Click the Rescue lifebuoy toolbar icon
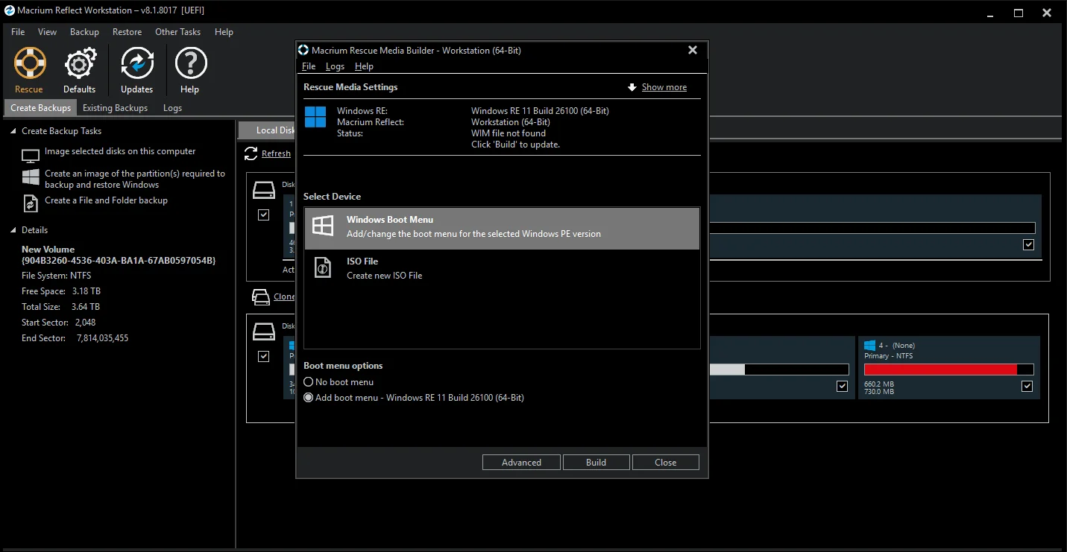Image resolution: width=1067 pixels, height=552 pixels. [x=30, y=64]
